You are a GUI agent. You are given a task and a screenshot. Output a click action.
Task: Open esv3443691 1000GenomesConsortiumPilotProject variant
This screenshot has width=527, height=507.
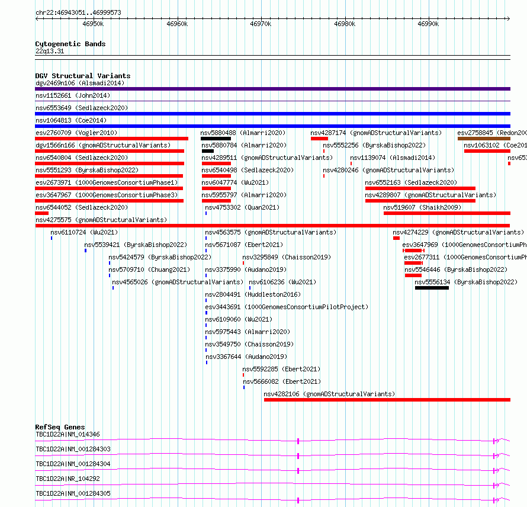[287, 307]
